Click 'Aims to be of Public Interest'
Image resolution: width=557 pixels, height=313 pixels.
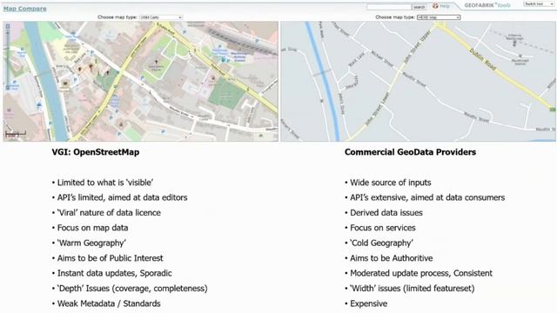[x=108, y=258]
